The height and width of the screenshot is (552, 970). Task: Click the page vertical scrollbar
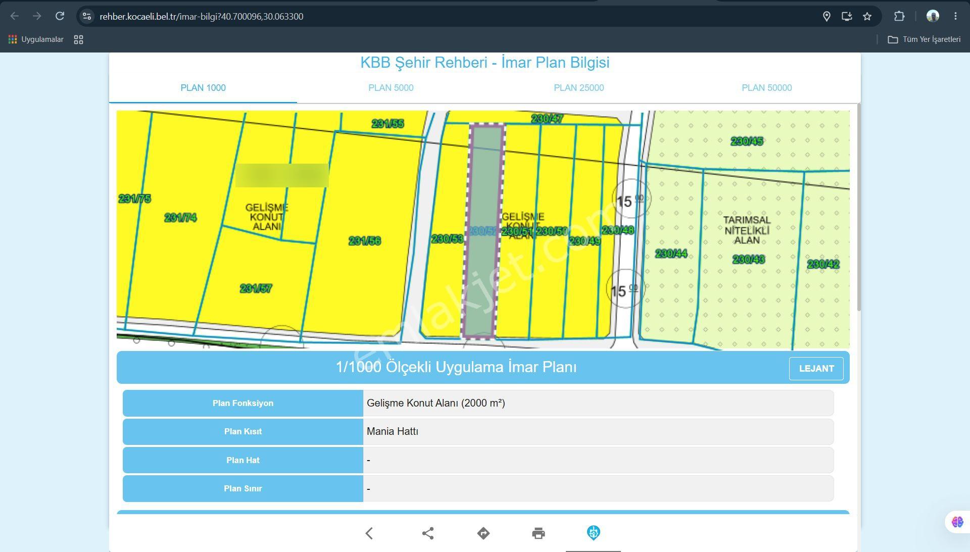(858, 207)
